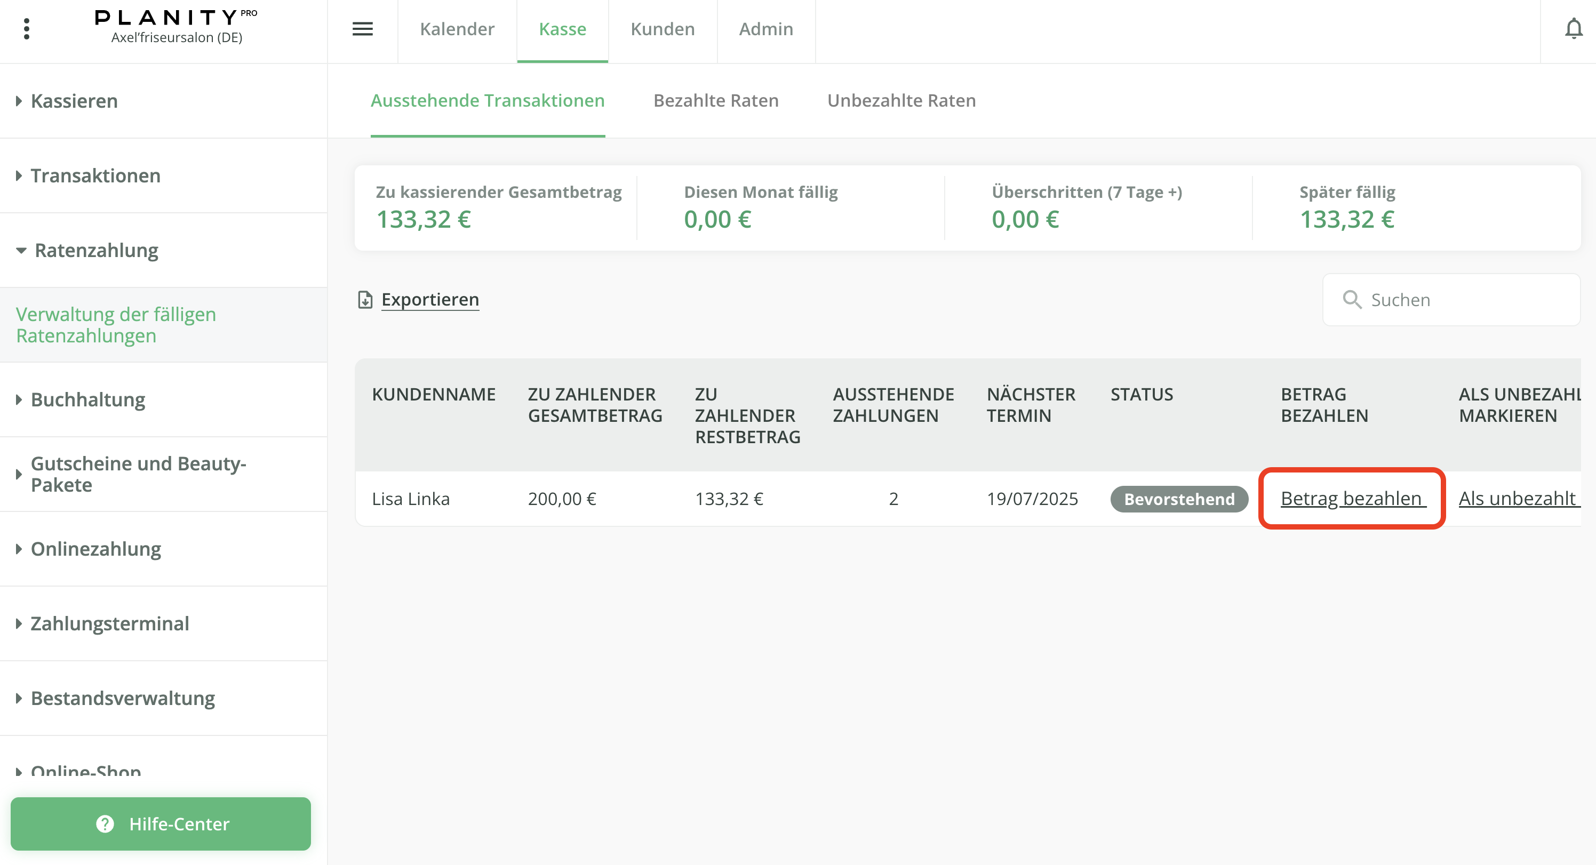Expand the Kassieren section

74,101
